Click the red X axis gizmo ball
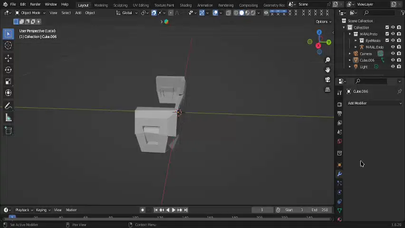This screenshot has height=228, width=405. pos(318,46)
